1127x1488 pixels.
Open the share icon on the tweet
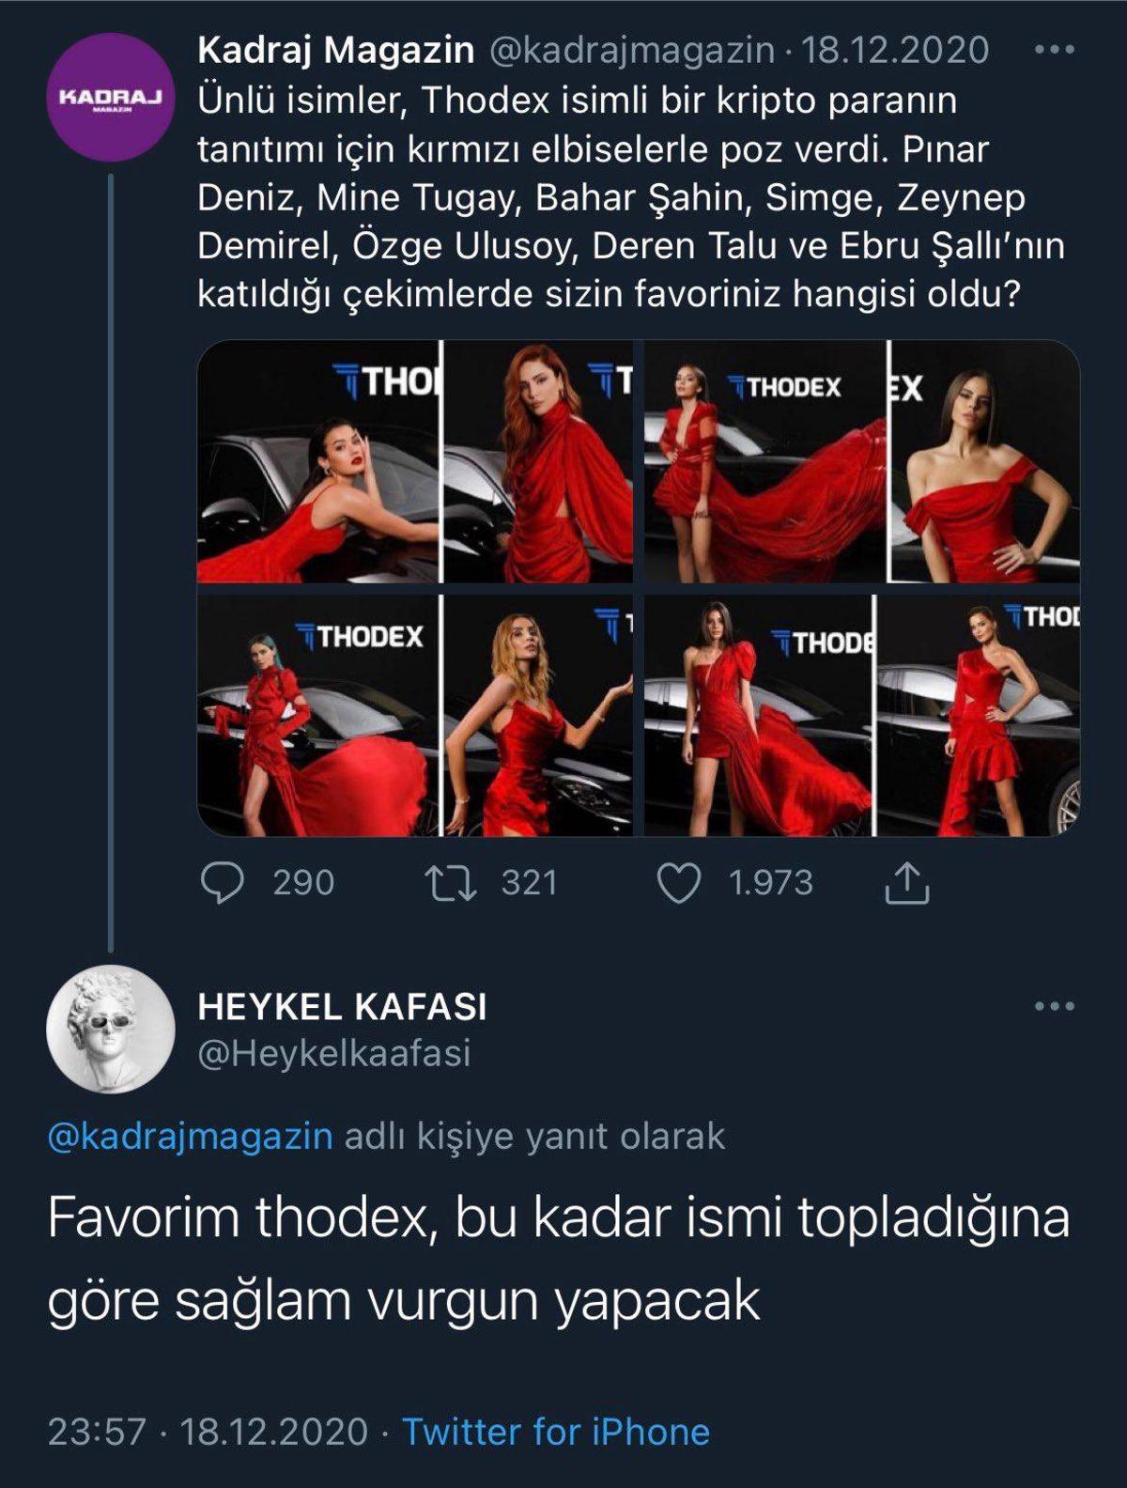[x=903, y=883]
